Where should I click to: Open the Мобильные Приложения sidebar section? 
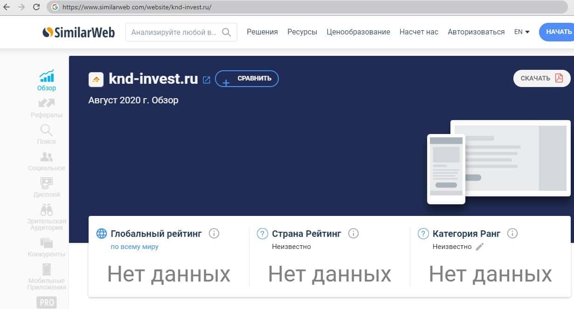point(47,277)
